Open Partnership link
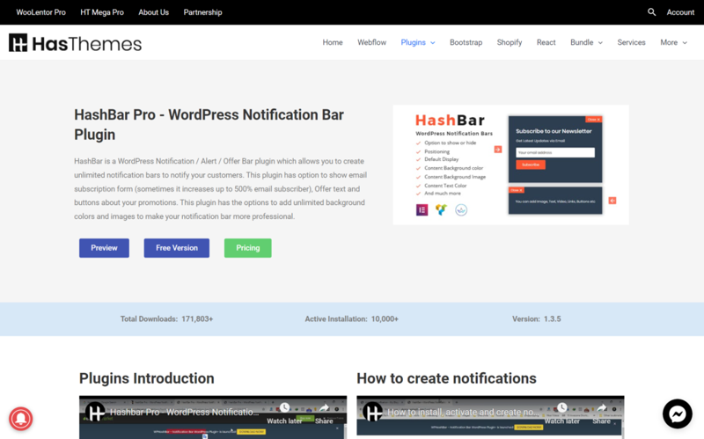Image resolution: width=704 pixels, height=439 pixels. click(202, 12)
